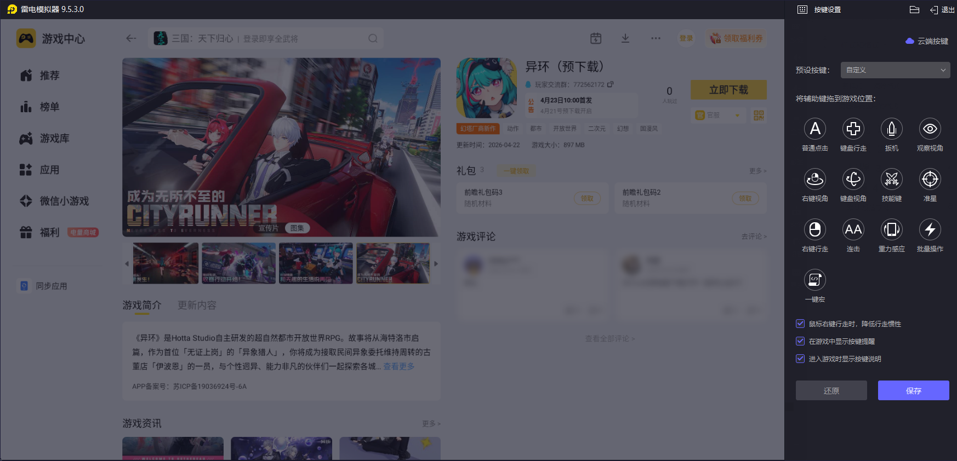The height and width of the screenshot is (461, 957).
Task: Select the 批量操作 batch operation icon
Action: [x=930, y=229]
